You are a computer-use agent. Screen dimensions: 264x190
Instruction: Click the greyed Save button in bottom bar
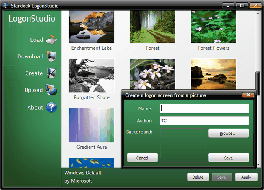pos(222,177)
